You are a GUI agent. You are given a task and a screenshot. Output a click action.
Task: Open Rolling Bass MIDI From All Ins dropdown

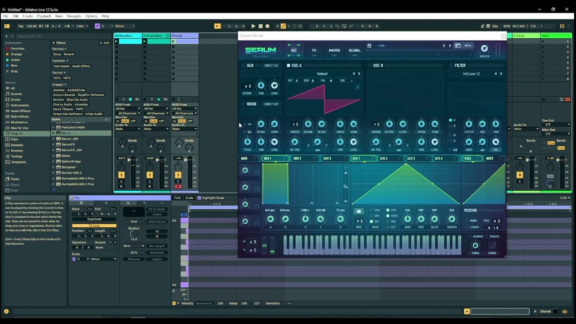pos(128,109)
